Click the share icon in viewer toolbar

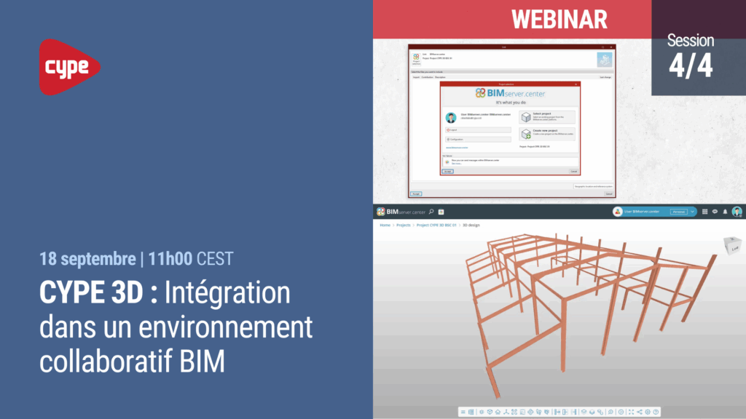pos(639,412)
